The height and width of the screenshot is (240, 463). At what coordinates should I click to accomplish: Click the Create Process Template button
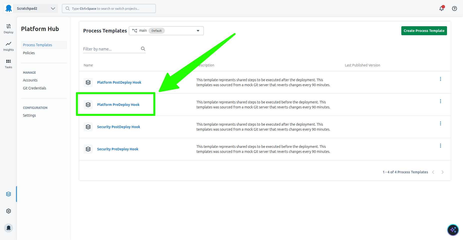click(x=424, y=30)
